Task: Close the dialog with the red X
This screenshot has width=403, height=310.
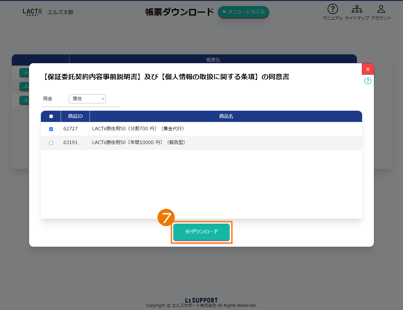Action: [x=368, y=69]
